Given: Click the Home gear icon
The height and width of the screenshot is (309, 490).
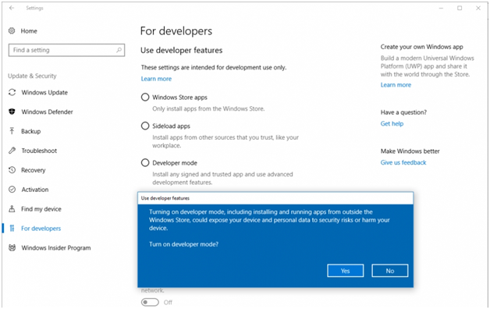Looking at the screenshot, I should pos(12,30).
